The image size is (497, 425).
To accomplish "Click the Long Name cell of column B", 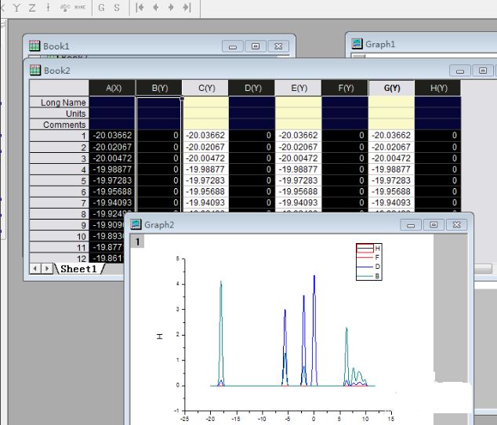I will tap(158, 102).
